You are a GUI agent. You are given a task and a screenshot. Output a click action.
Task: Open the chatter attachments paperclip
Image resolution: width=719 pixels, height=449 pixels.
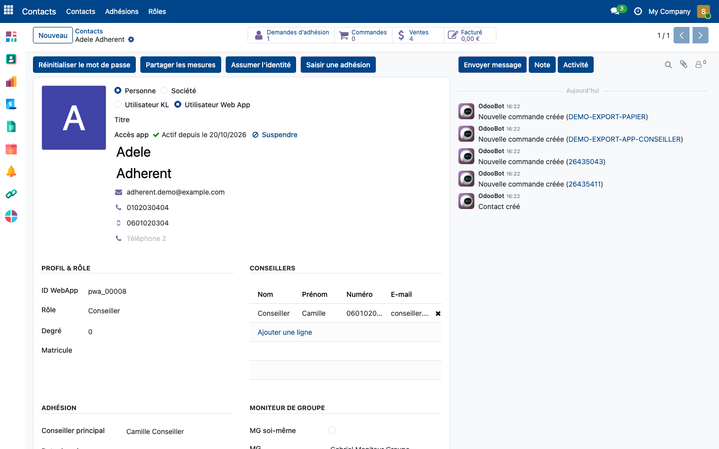click(684, 64)
